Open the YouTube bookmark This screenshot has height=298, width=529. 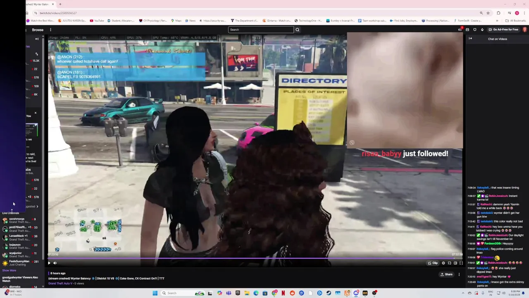pos(97,21)
